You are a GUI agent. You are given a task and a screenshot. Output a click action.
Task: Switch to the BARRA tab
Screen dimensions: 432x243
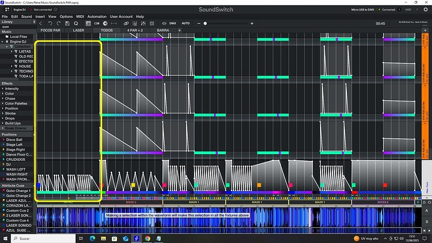(x=163, y=30)
